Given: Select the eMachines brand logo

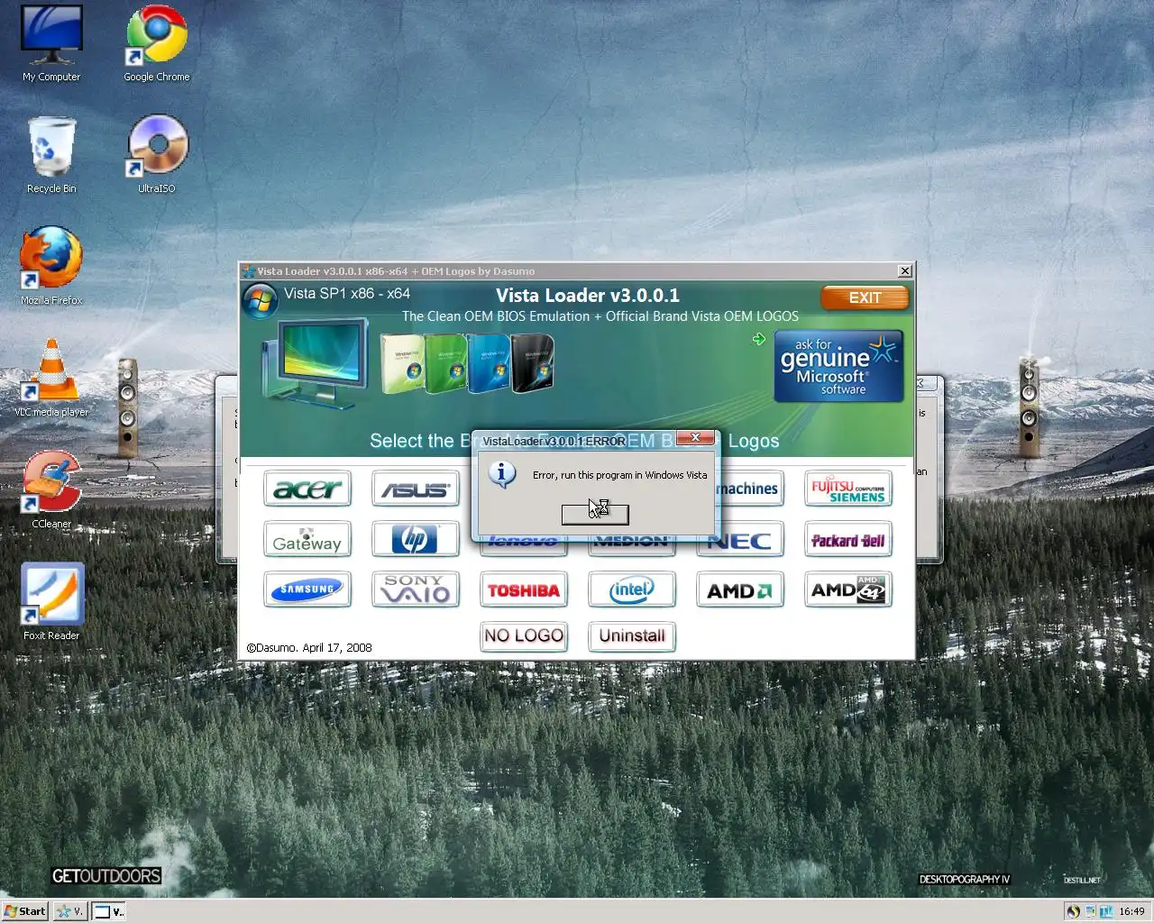Looking at the screenshot, I should coord(751,489).
